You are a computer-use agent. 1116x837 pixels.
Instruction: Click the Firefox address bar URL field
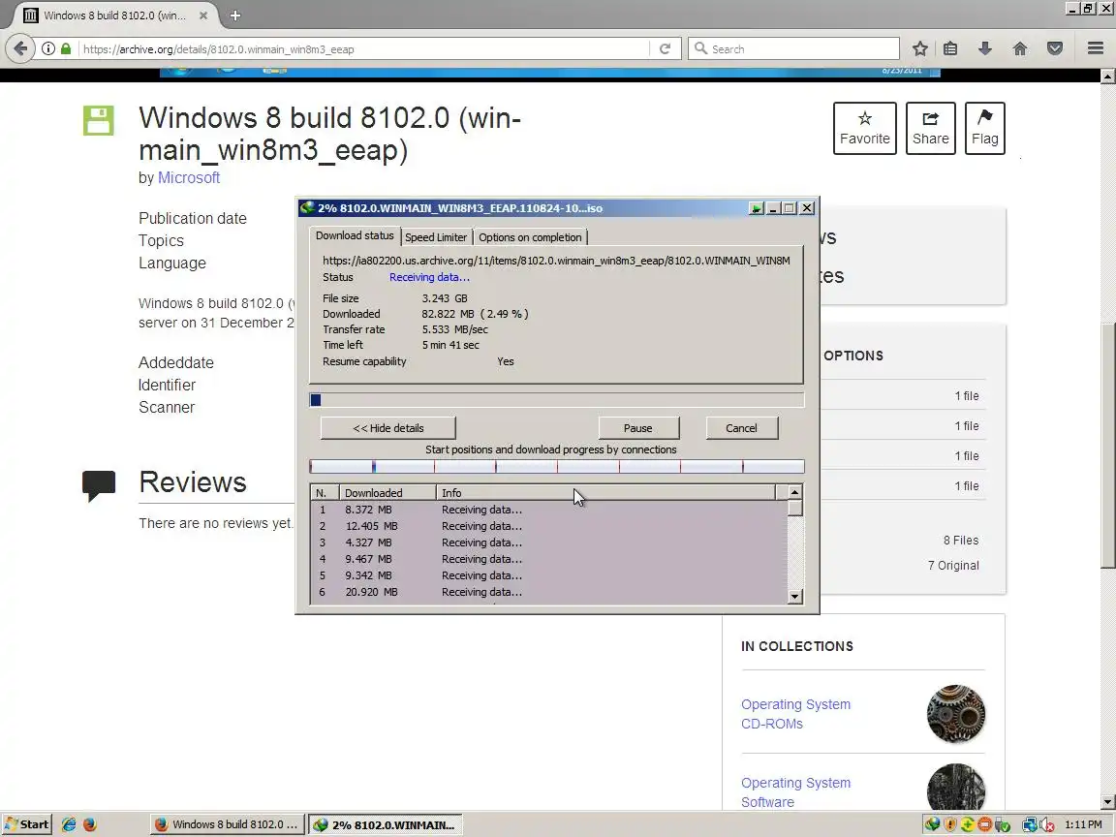coord(363,49)
